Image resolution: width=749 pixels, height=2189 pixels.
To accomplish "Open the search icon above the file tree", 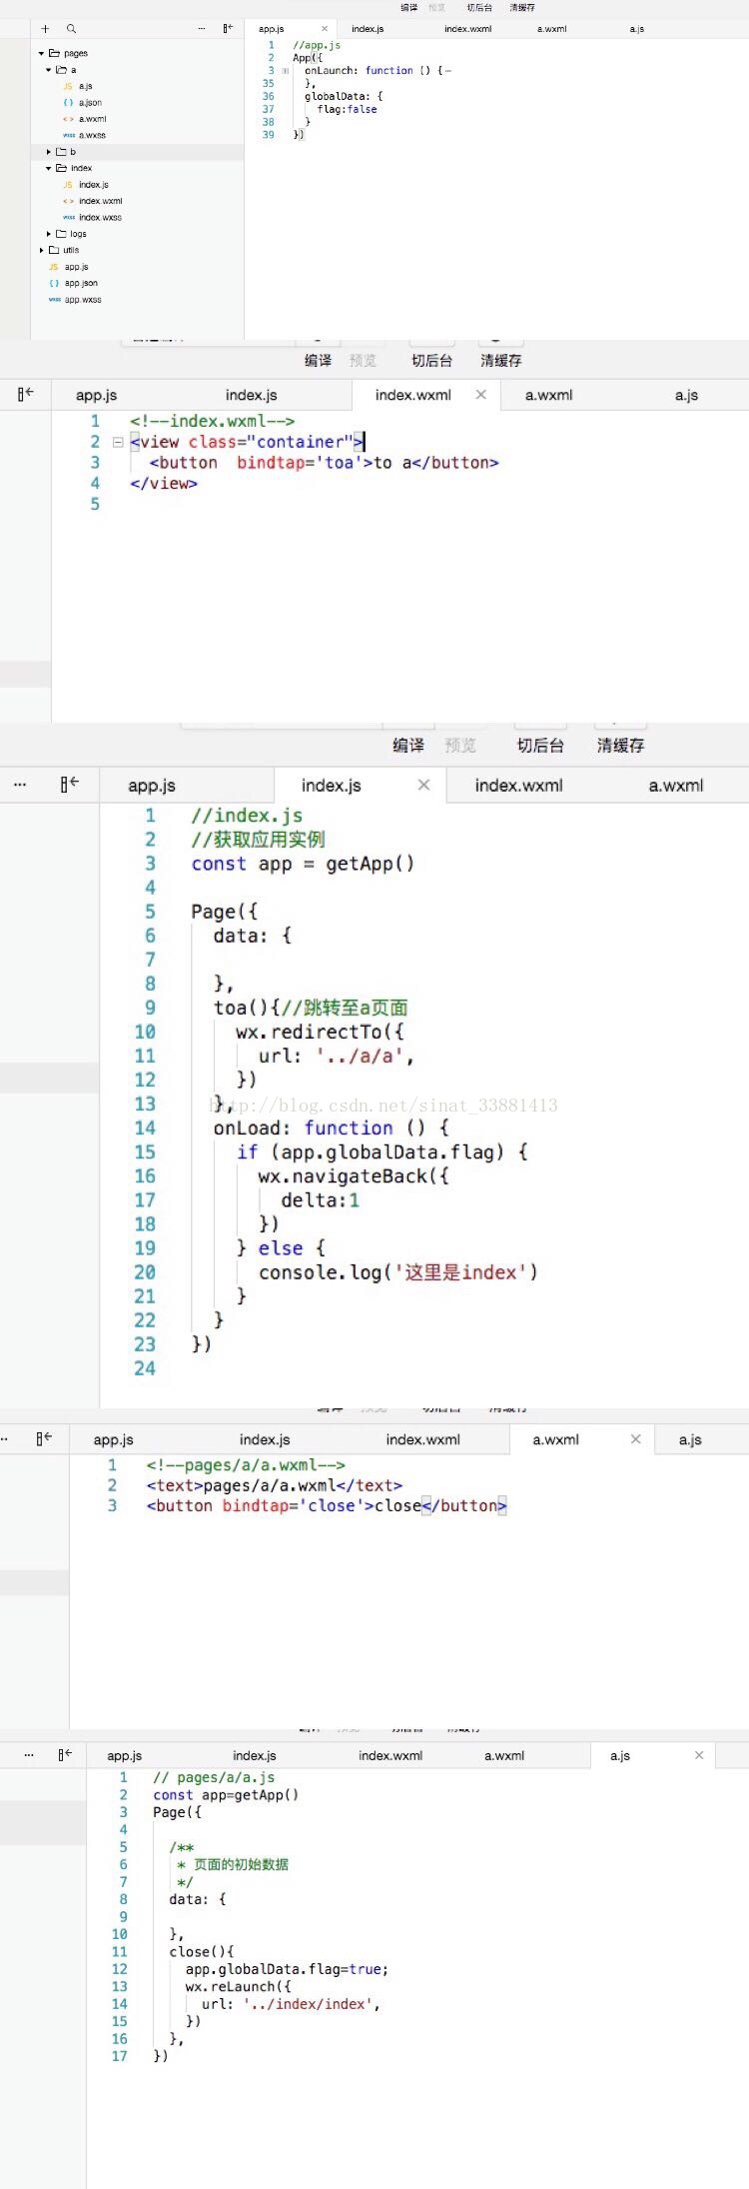I will click(71, 29).
